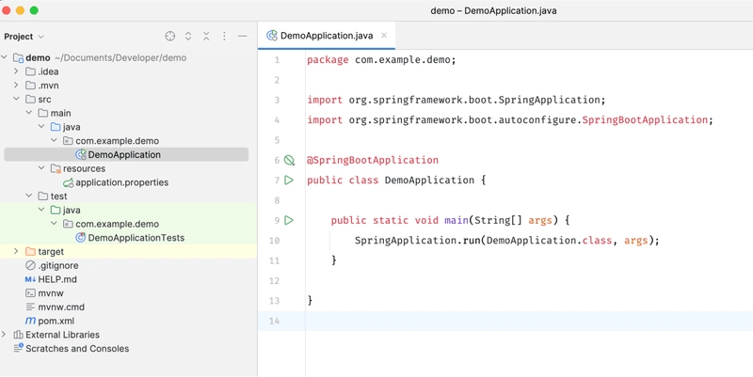Click the External Libraries icon
This screenshot has height=377, width=753.
pyautogui.click(x=18, y=335)
